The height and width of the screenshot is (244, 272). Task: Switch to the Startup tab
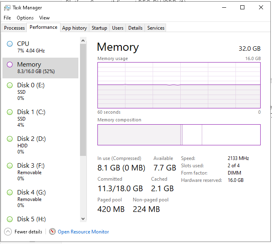[99, 28]
